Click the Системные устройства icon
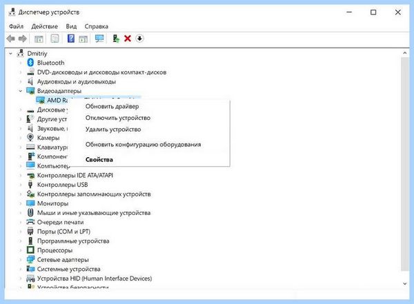 [x=30, y=269]
